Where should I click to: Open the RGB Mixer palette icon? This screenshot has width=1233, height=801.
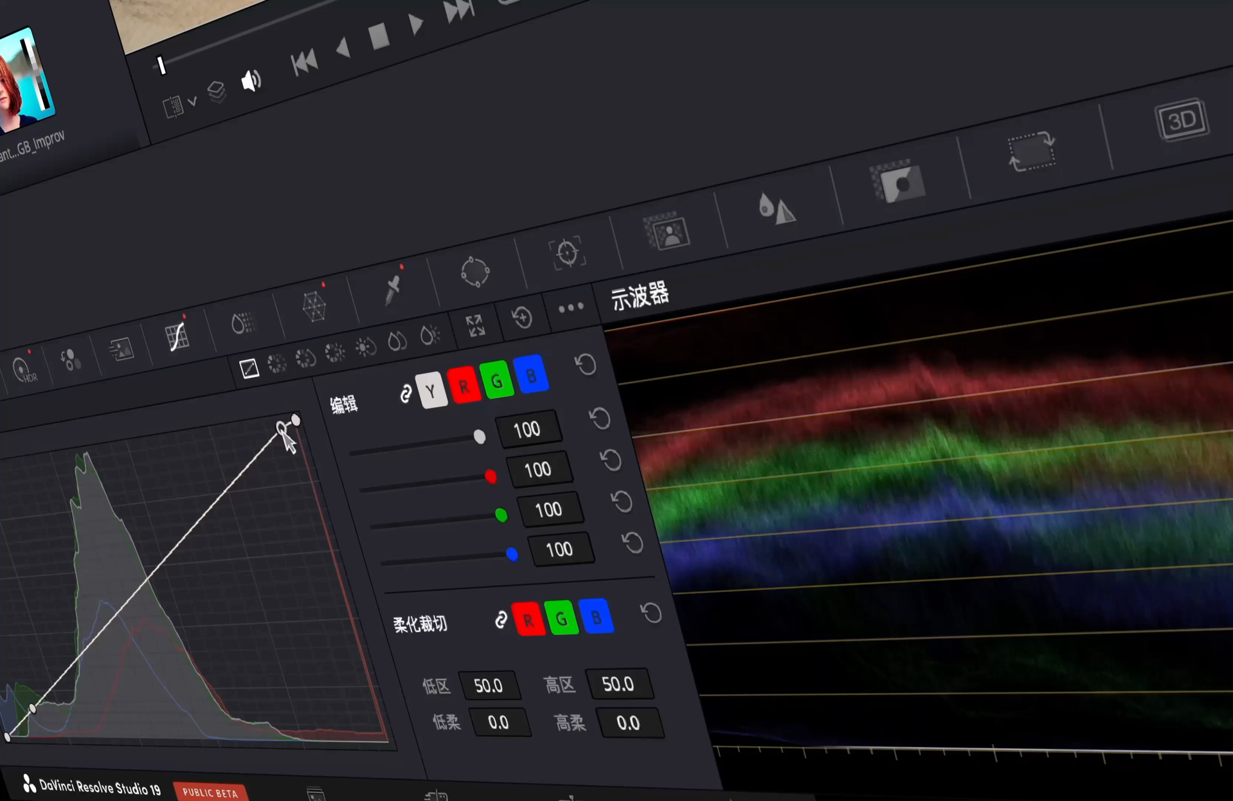pos(71,359)
